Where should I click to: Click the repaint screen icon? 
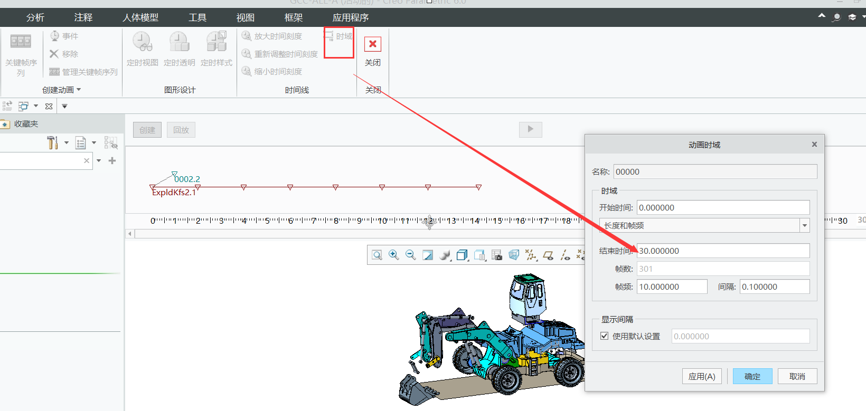[x=428, y=255]
